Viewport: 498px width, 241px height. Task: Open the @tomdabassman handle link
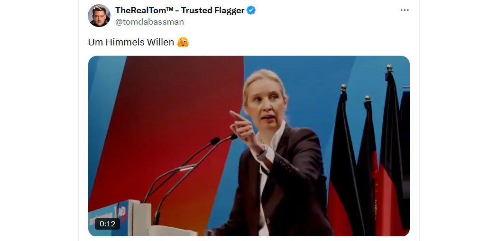click(x=149, y=22)
